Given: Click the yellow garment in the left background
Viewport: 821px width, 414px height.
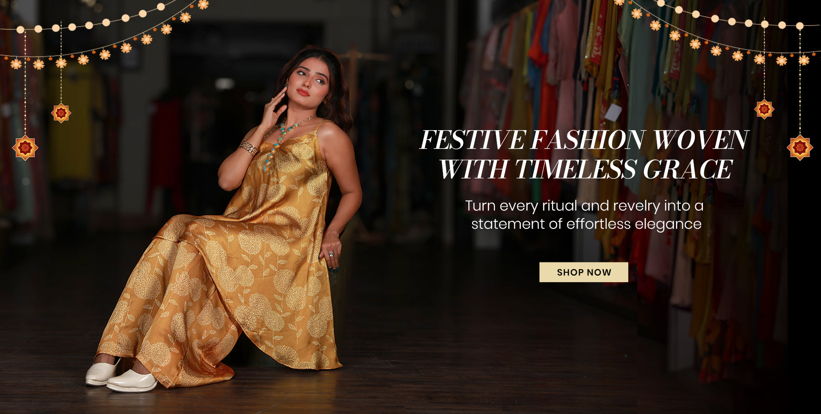Looking at the screenshot, I should coord(73,124).
